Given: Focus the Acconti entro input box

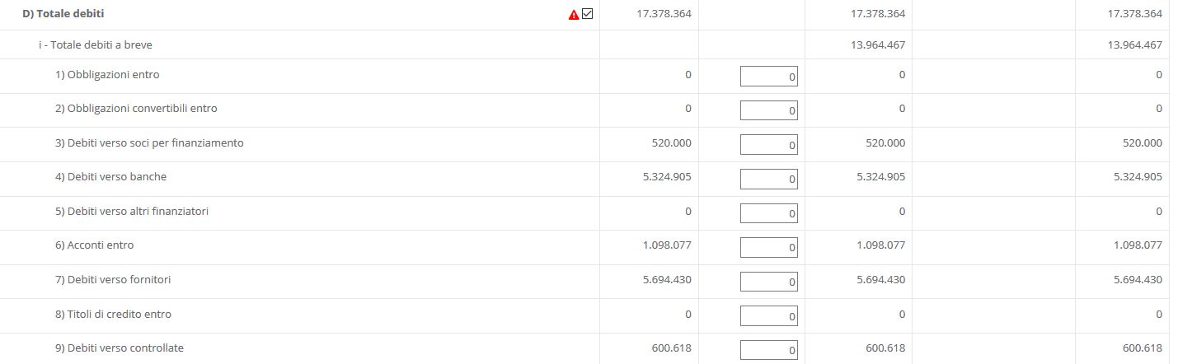Looking at the screenshot, I should pyautogui.click(x=768, y=246).
